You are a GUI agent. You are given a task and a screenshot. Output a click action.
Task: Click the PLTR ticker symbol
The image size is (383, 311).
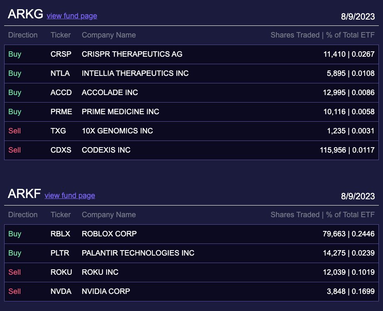point(60,253)
